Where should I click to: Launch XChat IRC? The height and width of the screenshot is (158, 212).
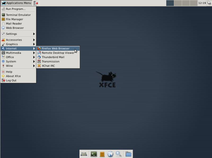point(58,66)
